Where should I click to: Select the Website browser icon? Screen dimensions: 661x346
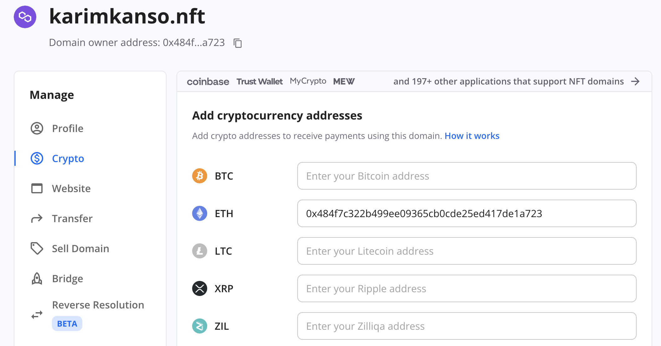(37, 188)
